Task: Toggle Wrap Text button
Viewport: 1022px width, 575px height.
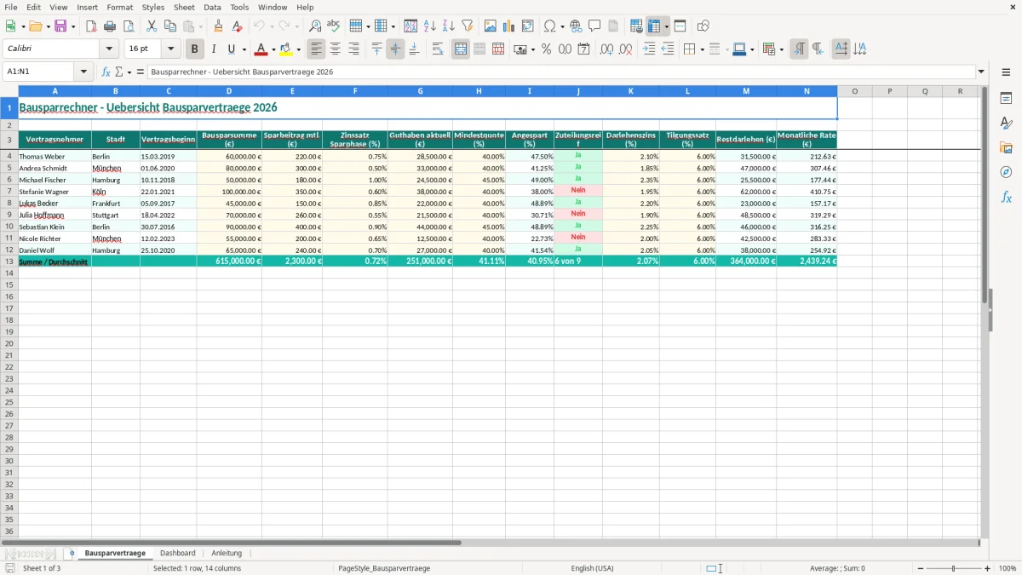Action: (438, 49)
